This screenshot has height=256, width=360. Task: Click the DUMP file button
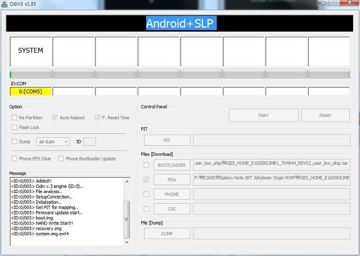167,233
